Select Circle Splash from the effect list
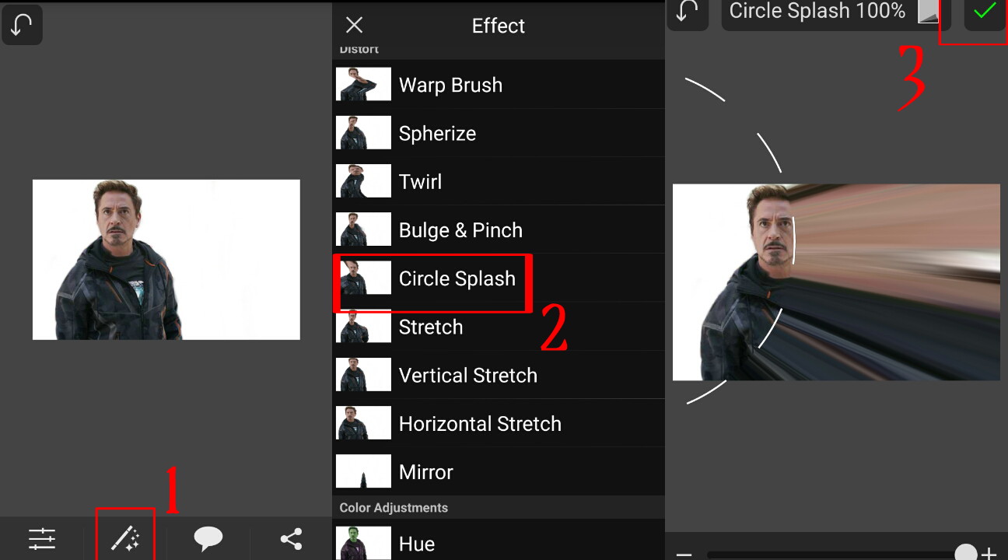The image size is (1008, 560). [x=457, y=278]
